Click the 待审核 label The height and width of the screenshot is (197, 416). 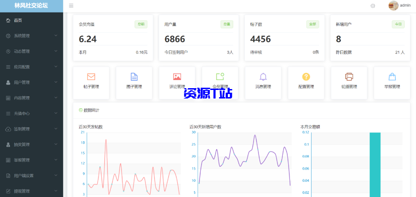pyautogui.click(x=256, y=53)
